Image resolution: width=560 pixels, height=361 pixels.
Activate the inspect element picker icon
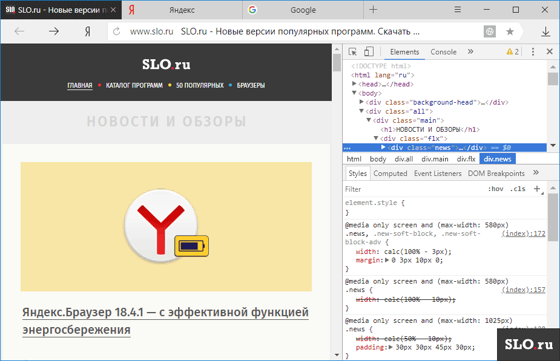[x=353, y=52]
